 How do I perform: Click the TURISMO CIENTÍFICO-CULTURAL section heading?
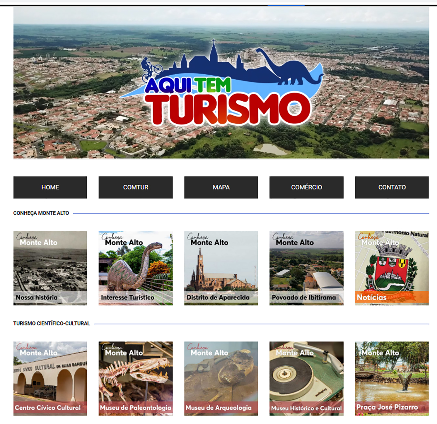[x=51, y=323]
